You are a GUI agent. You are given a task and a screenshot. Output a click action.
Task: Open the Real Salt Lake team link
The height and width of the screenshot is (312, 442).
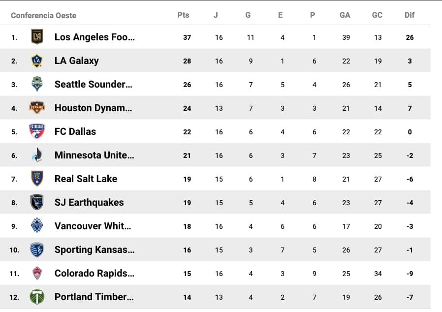coord(86,179)
